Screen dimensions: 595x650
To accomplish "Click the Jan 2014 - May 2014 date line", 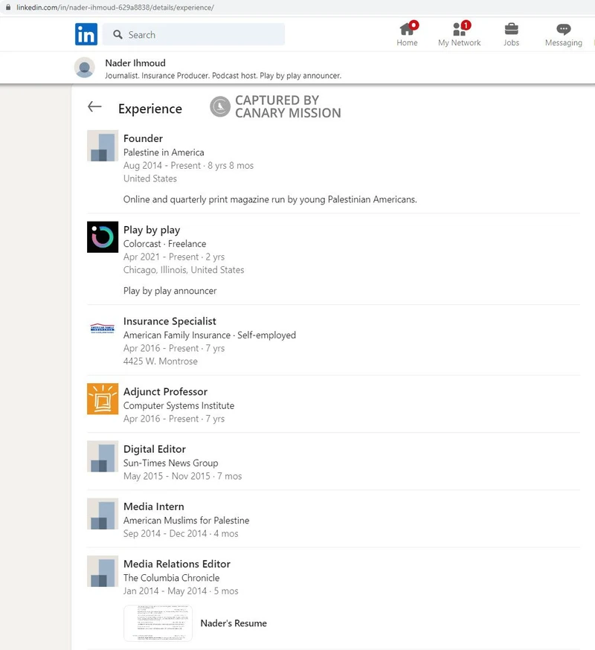I will point(181,591).
